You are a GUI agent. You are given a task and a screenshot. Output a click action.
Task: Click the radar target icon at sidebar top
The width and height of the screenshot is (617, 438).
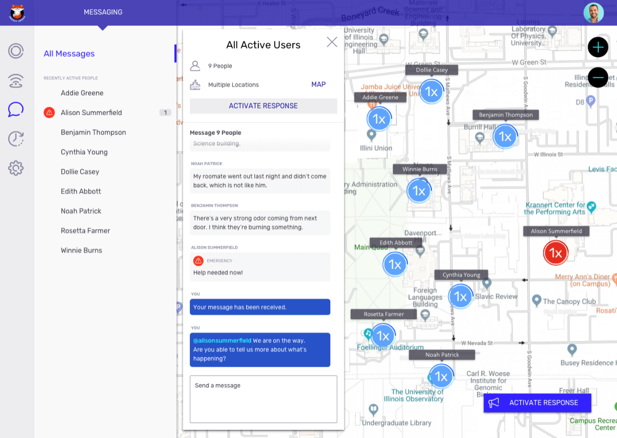(x=15, y=51)
